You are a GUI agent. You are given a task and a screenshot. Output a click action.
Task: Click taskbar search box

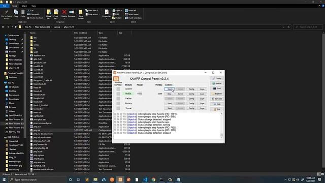(x=37, y=179)
